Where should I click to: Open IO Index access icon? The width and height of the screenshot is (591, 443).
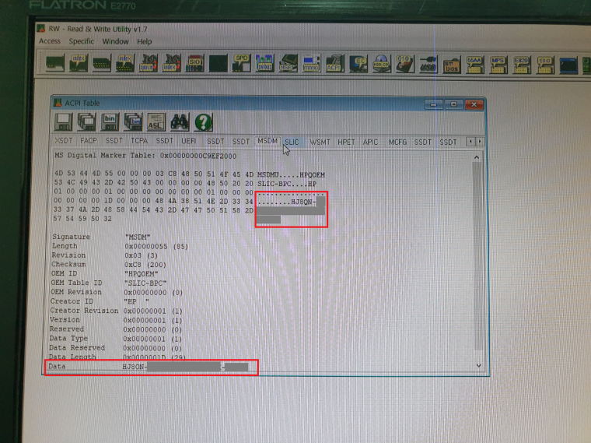click(172, 63)
